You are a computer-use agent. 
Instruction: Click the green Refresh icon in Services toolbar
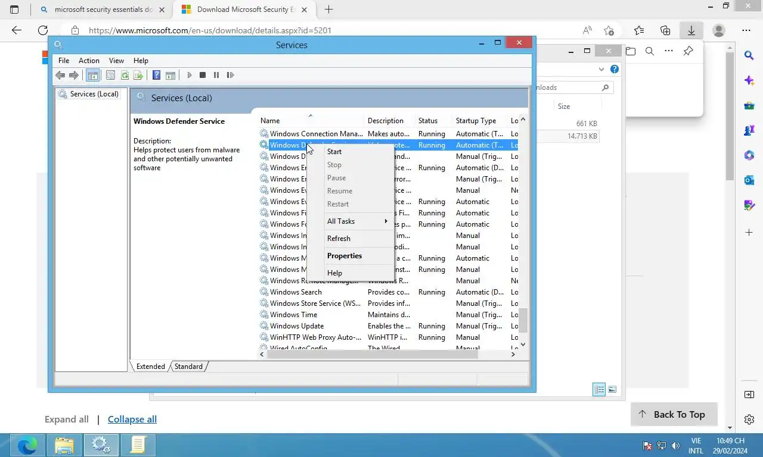[x=125, y=75]
